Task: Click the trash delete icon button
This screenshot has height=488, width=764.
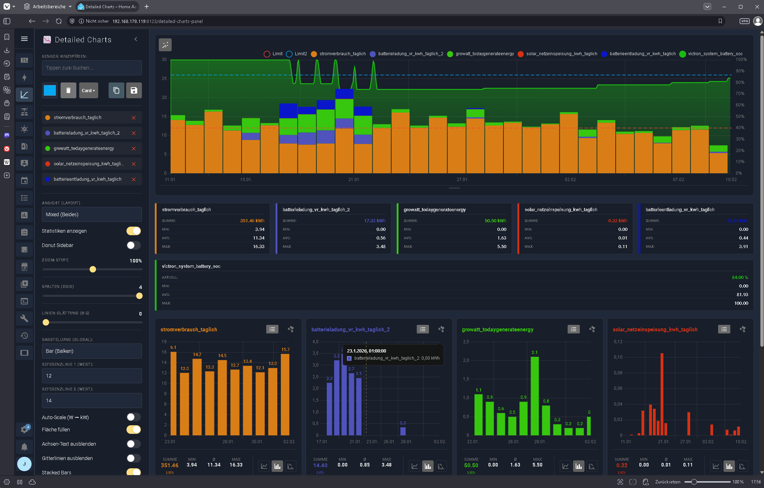Action: click(68, 90)
